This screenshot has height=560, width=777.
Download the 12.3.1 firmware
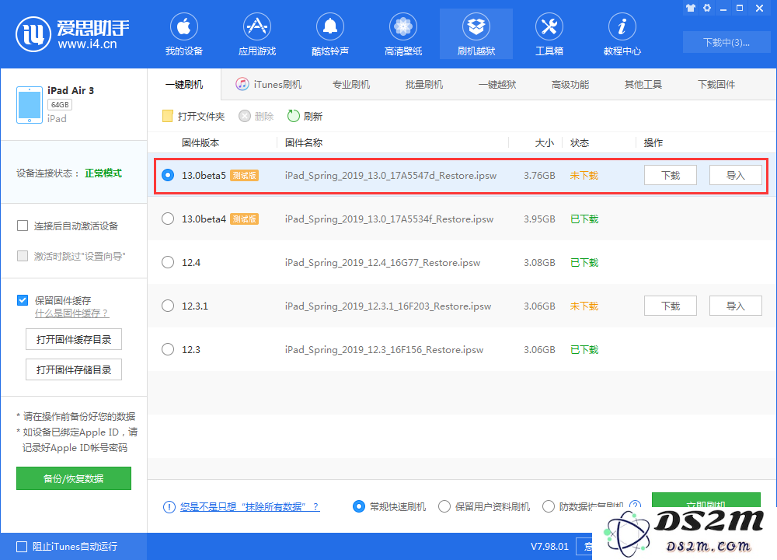click(x=671, y=306)
